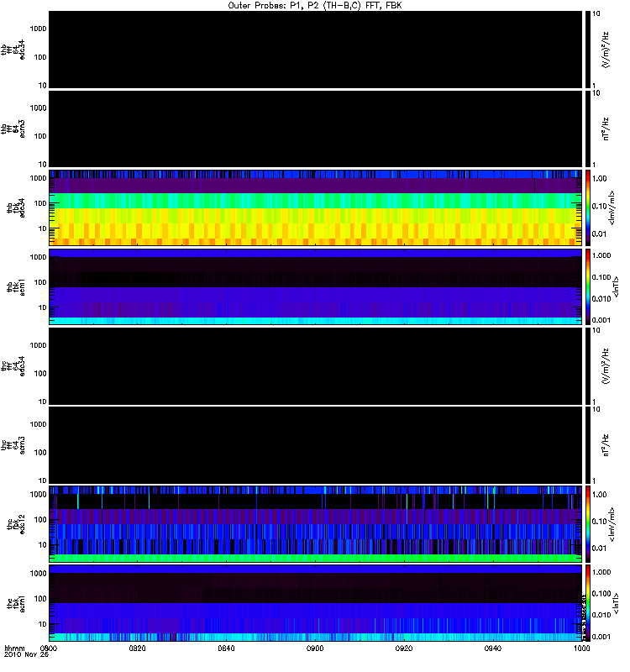The image size is (630, 672).
Task: Click the thb fbk edc34 spectrogram panel
Action: tap(315, 207)
